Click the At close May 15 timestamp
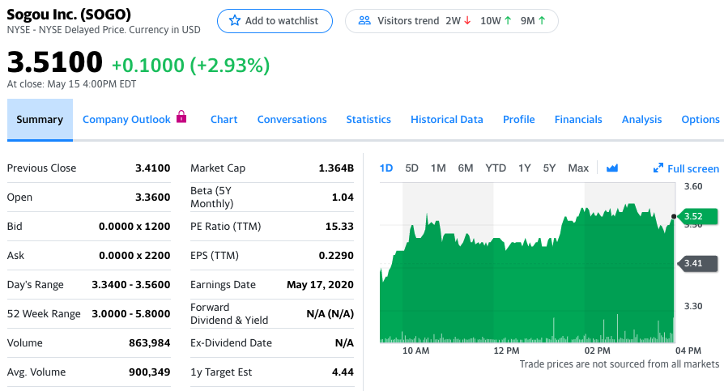The width and height of the screenshot is (724, 391). point(71,84)
